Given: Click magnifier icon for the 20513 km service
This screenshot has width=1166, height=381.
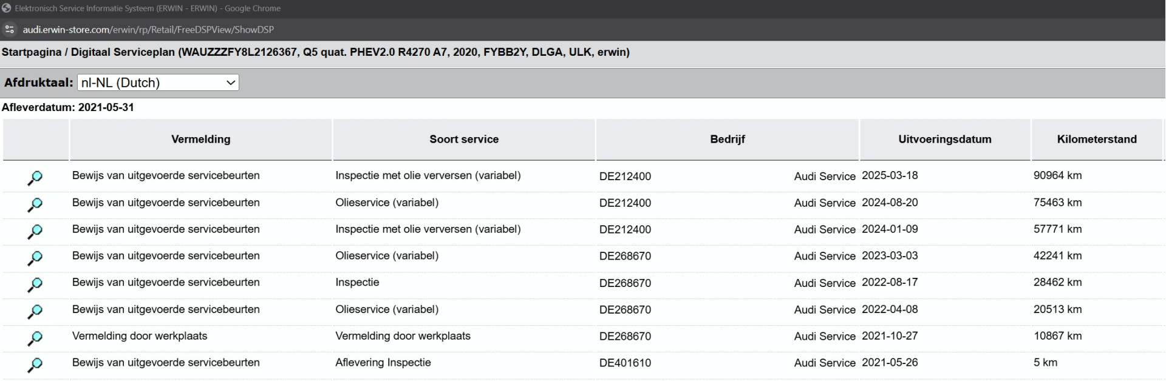Looking at the screenshot, I should 35,311.
